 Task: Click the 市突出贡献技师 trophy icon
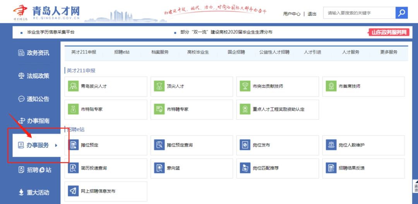(x=245, y=86)
